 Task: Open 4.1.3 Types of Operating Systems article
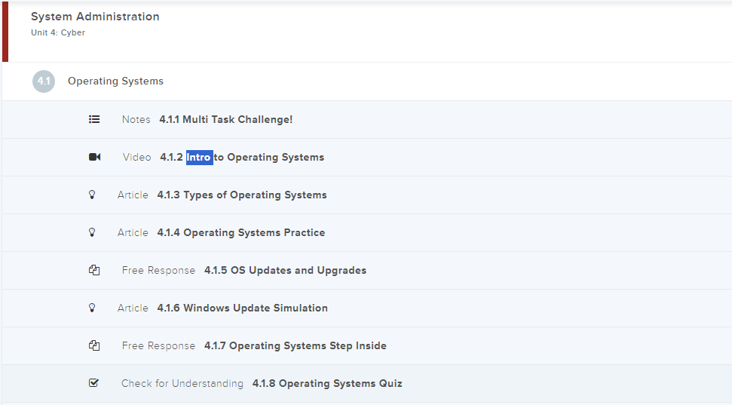point(241,195)
